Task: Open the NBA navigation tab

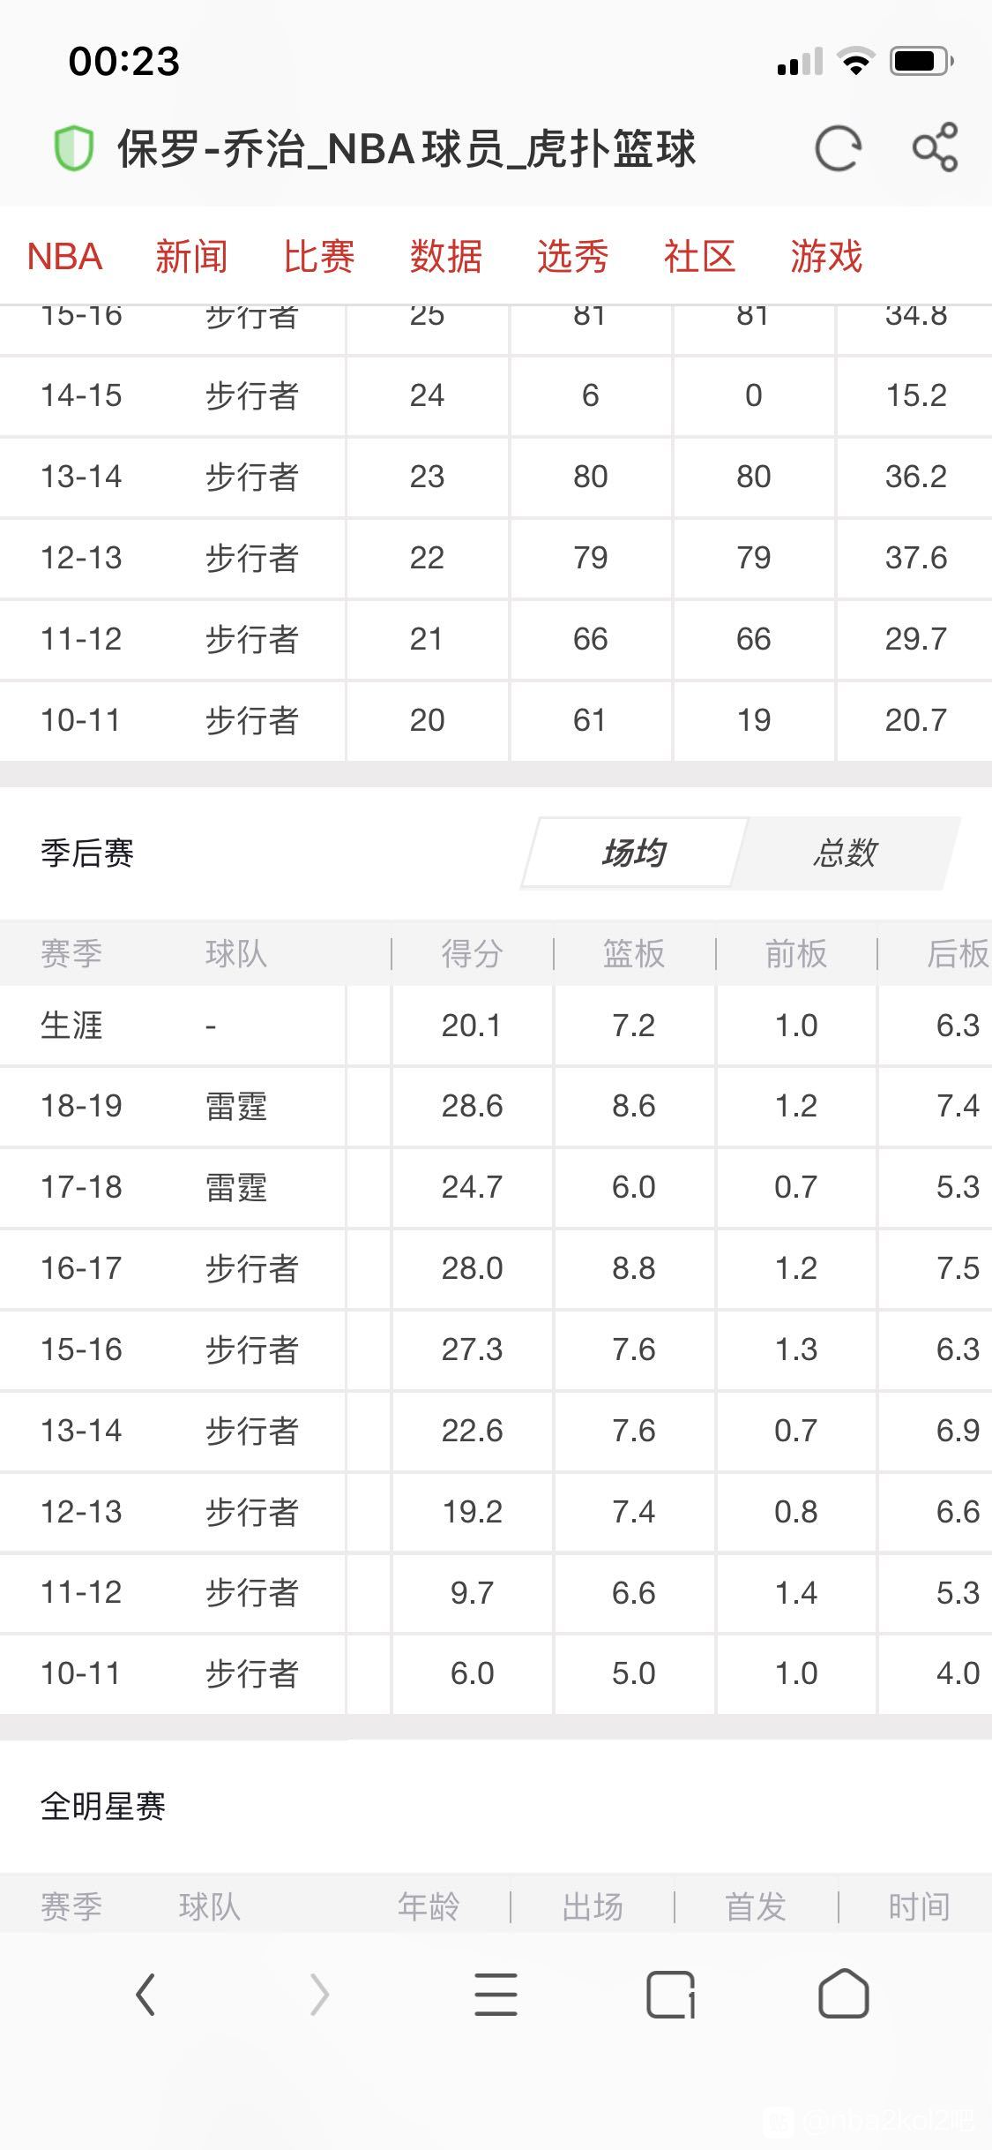Action: 64,257
